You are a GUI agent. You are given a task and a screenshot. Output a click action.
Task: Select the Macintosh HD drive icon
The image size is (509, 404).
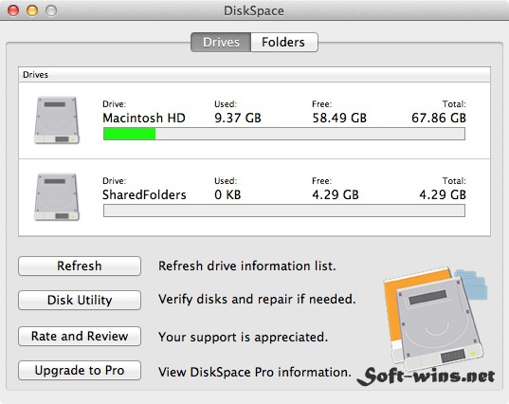pyautogui.click(x=57, y=119)
